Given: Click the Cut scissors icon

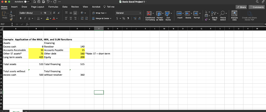Looking at the screenshot, I should click(x=11, y=12).
